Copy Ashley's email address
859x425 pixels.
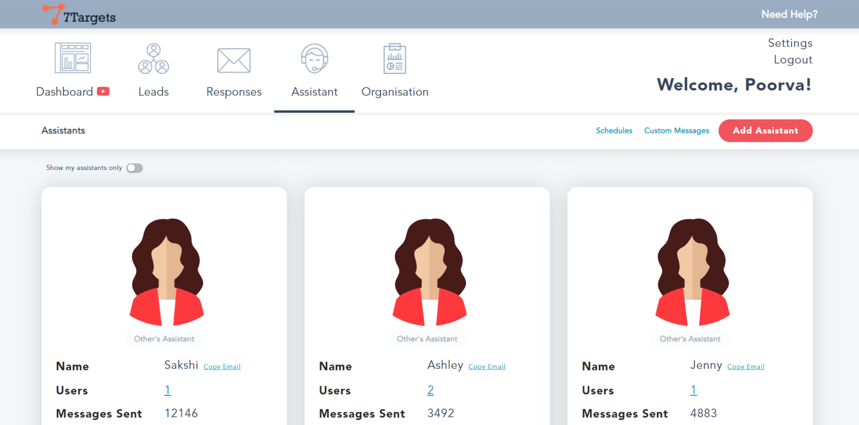click(487, 367)
